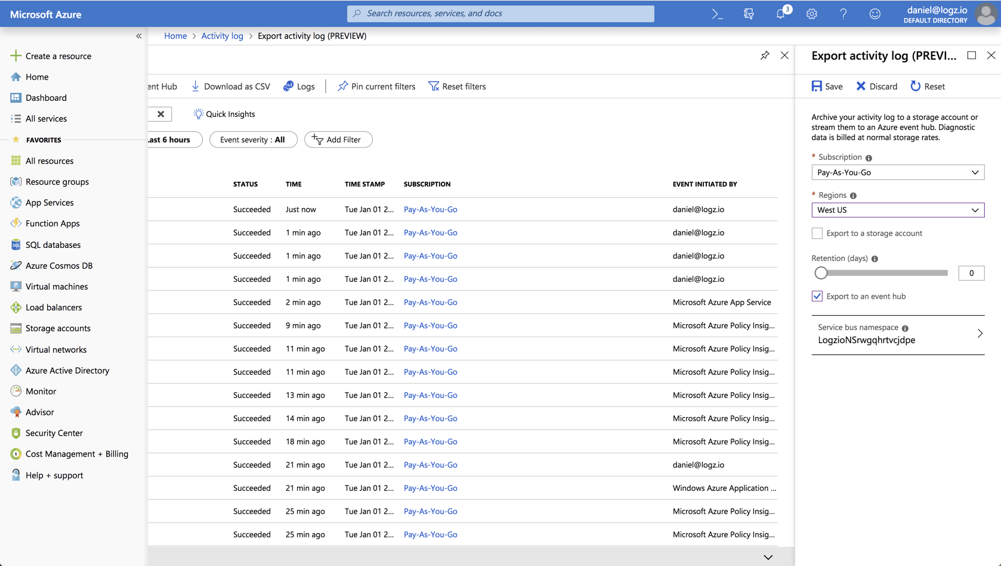
Task: Navigate to Activity log breadcrumb
Action: pyautogui.click(x=222, y=36)
